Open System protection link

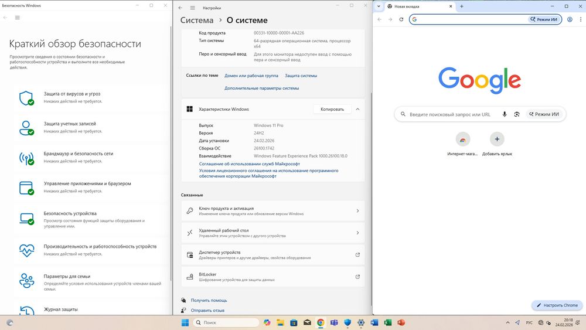tap(301, 76)
